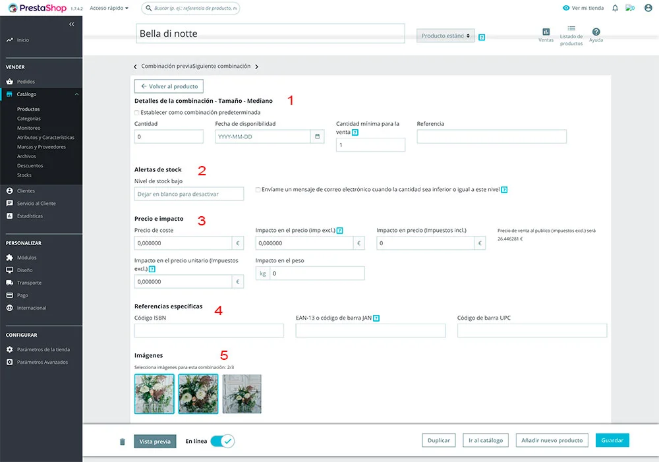The width and height of the screenshot is (659, 462).
Task: Open Monitoreo submenu item
Action: point(28,128)
